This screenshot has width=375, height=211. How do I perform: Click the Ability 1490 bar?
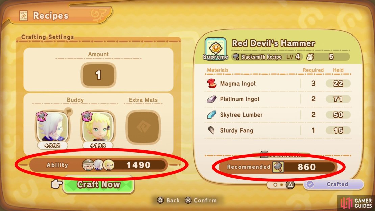tap(98, 165)
